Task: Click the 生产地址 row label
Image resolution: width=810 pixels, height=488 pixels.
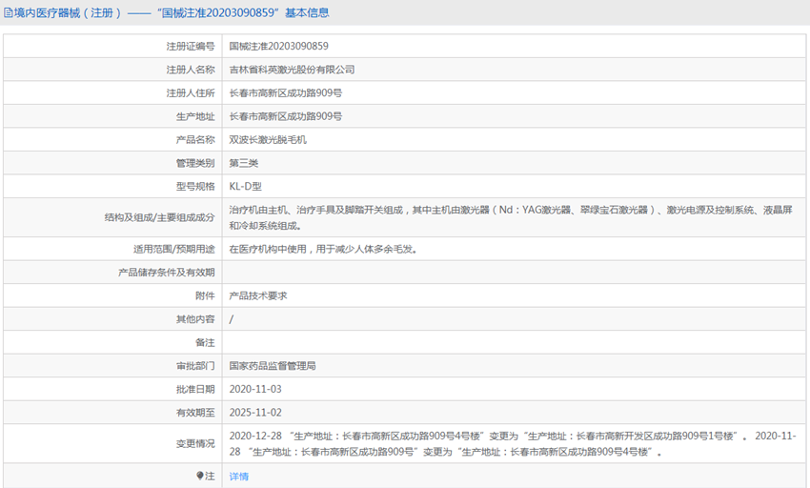Action: [194, 116]
